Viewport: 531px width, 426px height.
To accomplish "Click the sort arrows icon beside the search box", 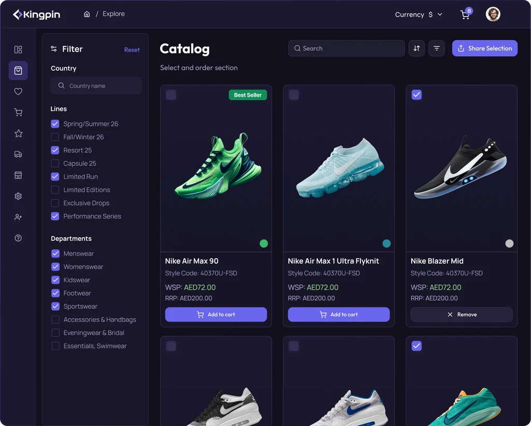I will tap(416, 48).
